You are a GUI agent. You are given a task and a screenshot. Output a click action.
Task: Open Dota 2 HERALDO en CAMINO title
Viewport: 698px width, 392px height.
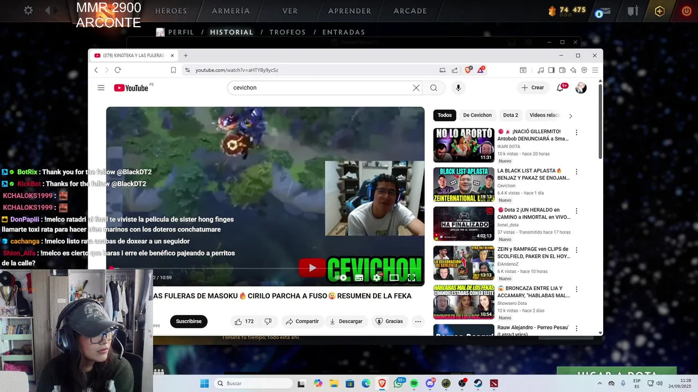(533, 213)
